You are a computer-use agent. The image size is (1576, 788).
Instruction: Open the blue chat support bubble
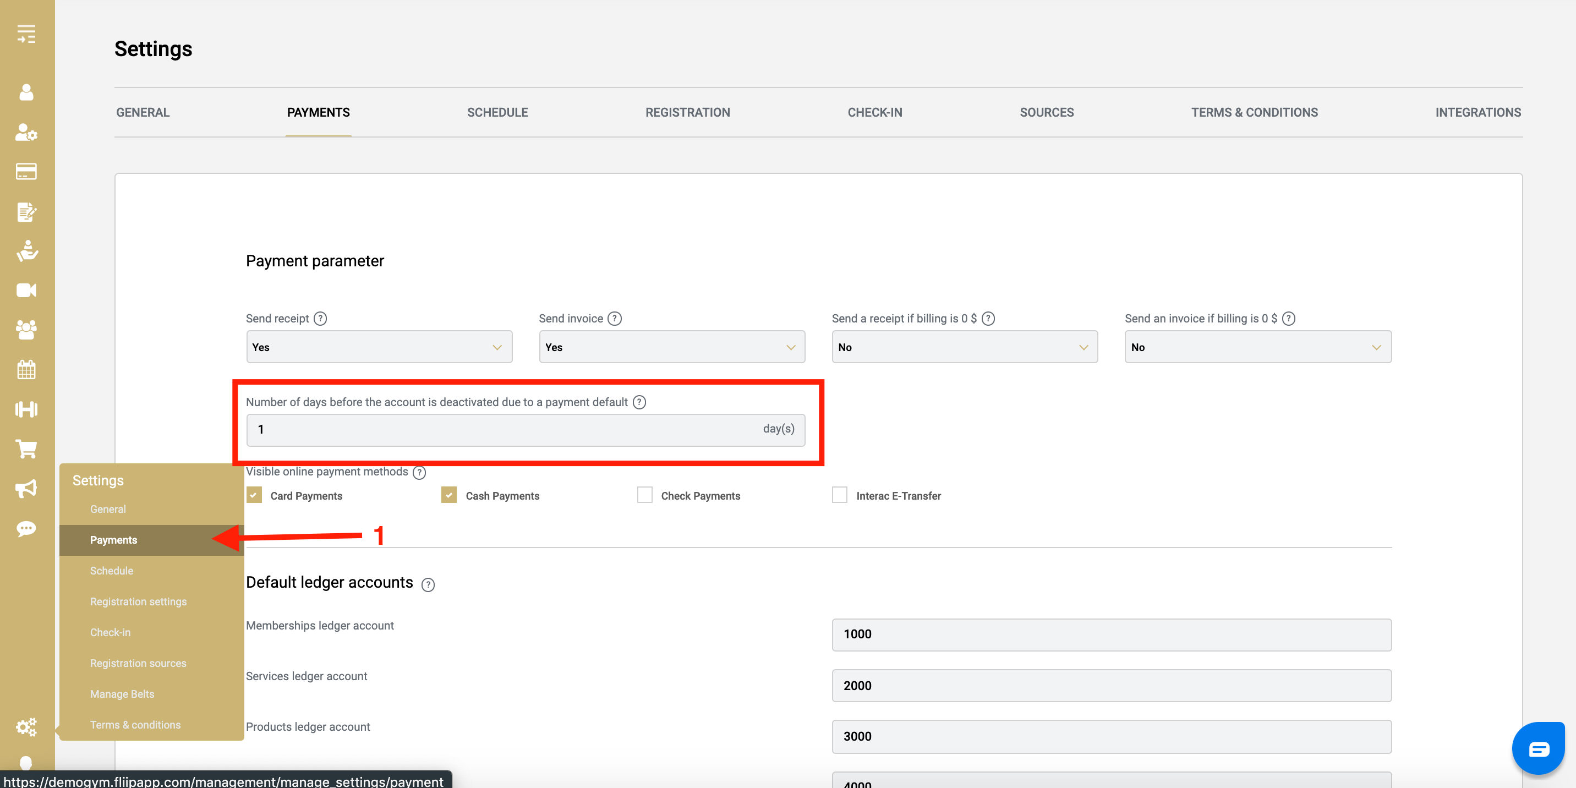click(x=1538, y=749)
